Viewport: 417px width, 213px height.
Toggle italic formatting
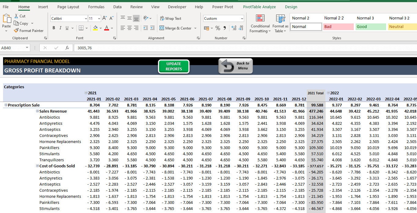(60, 28)
